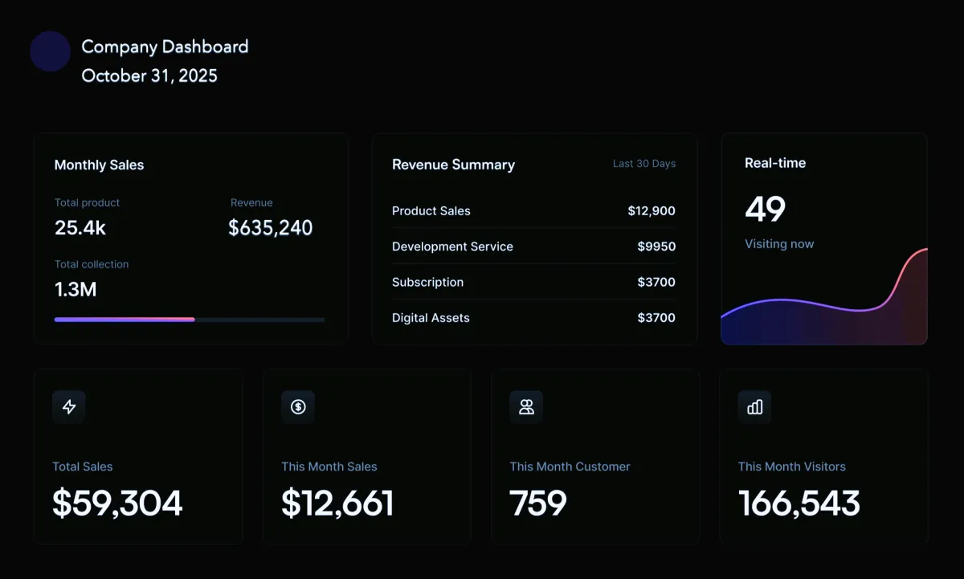Screen dimensions: 964x579
Task: Select the Development Service row
Action: [x=533, y=247]
